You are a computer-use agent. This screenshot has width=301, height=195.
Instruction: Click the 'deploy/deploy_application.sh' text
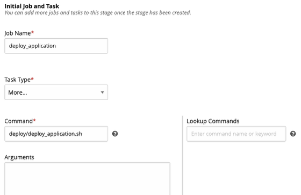coord(46,134)
